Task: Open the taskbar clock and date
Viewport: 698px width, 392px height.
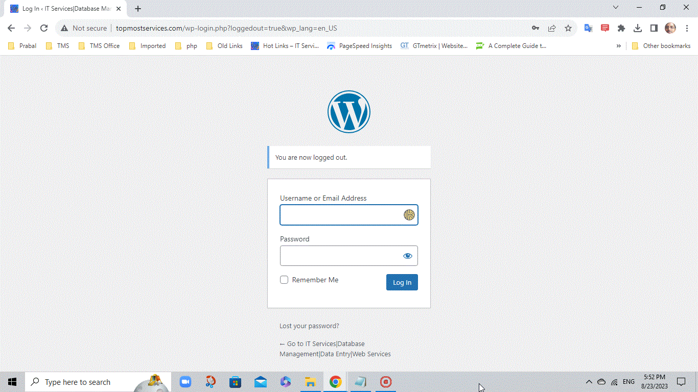Action: click(x=655, y=382)
